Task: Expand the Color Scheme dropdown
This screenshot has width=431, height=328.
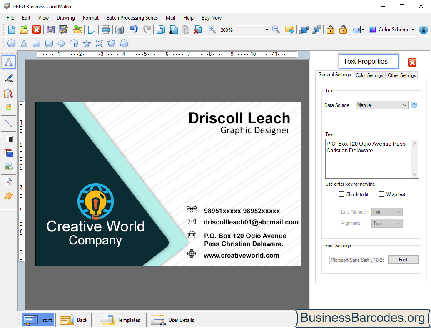Action: coord(413,30)
